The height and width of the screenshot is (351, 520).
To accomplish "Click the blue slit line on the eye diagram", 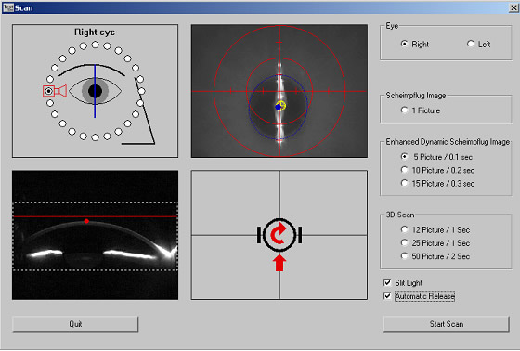I will coord(95,91).
